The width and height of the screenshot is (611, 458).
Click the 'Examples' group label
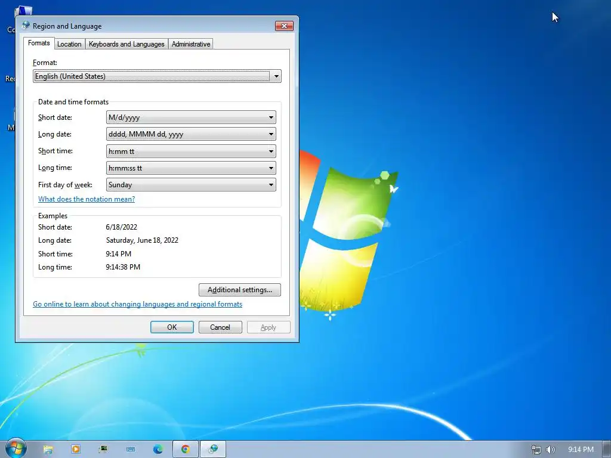coord(53,216)
